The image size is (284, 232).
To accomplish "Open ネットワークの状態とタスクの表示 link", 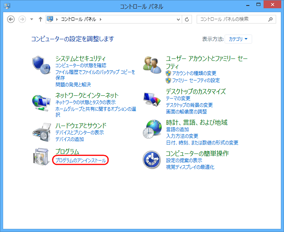I will click(x=85, y=102).
